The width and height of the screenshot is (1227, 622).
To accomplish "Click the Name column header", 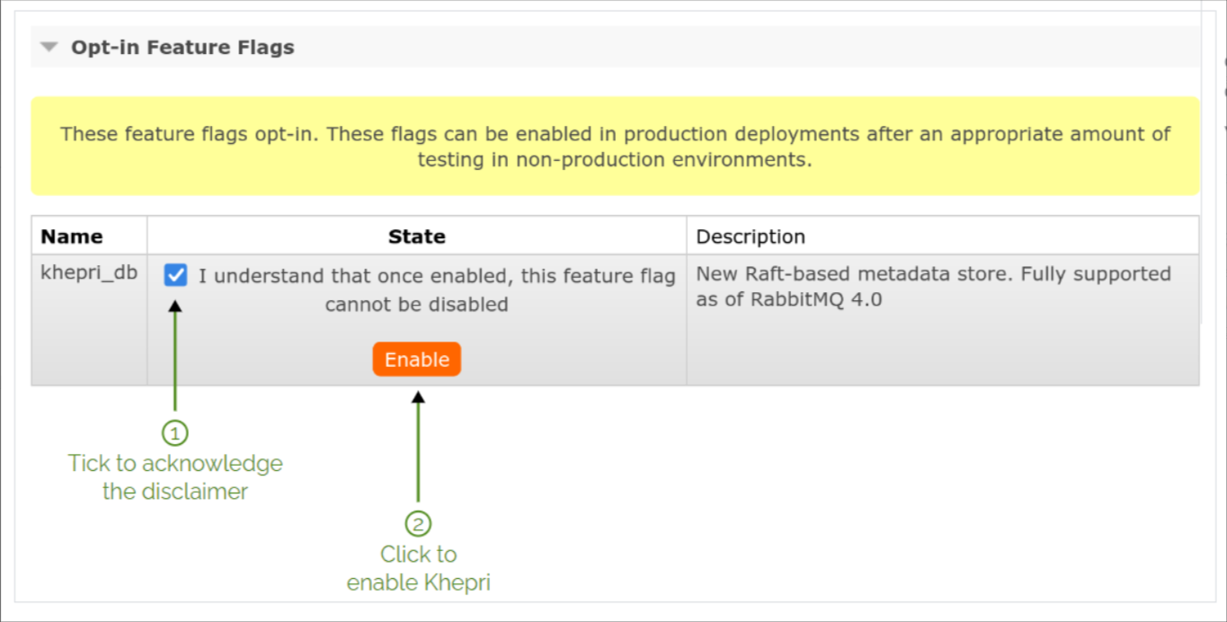I will click(x=72, y=236).
